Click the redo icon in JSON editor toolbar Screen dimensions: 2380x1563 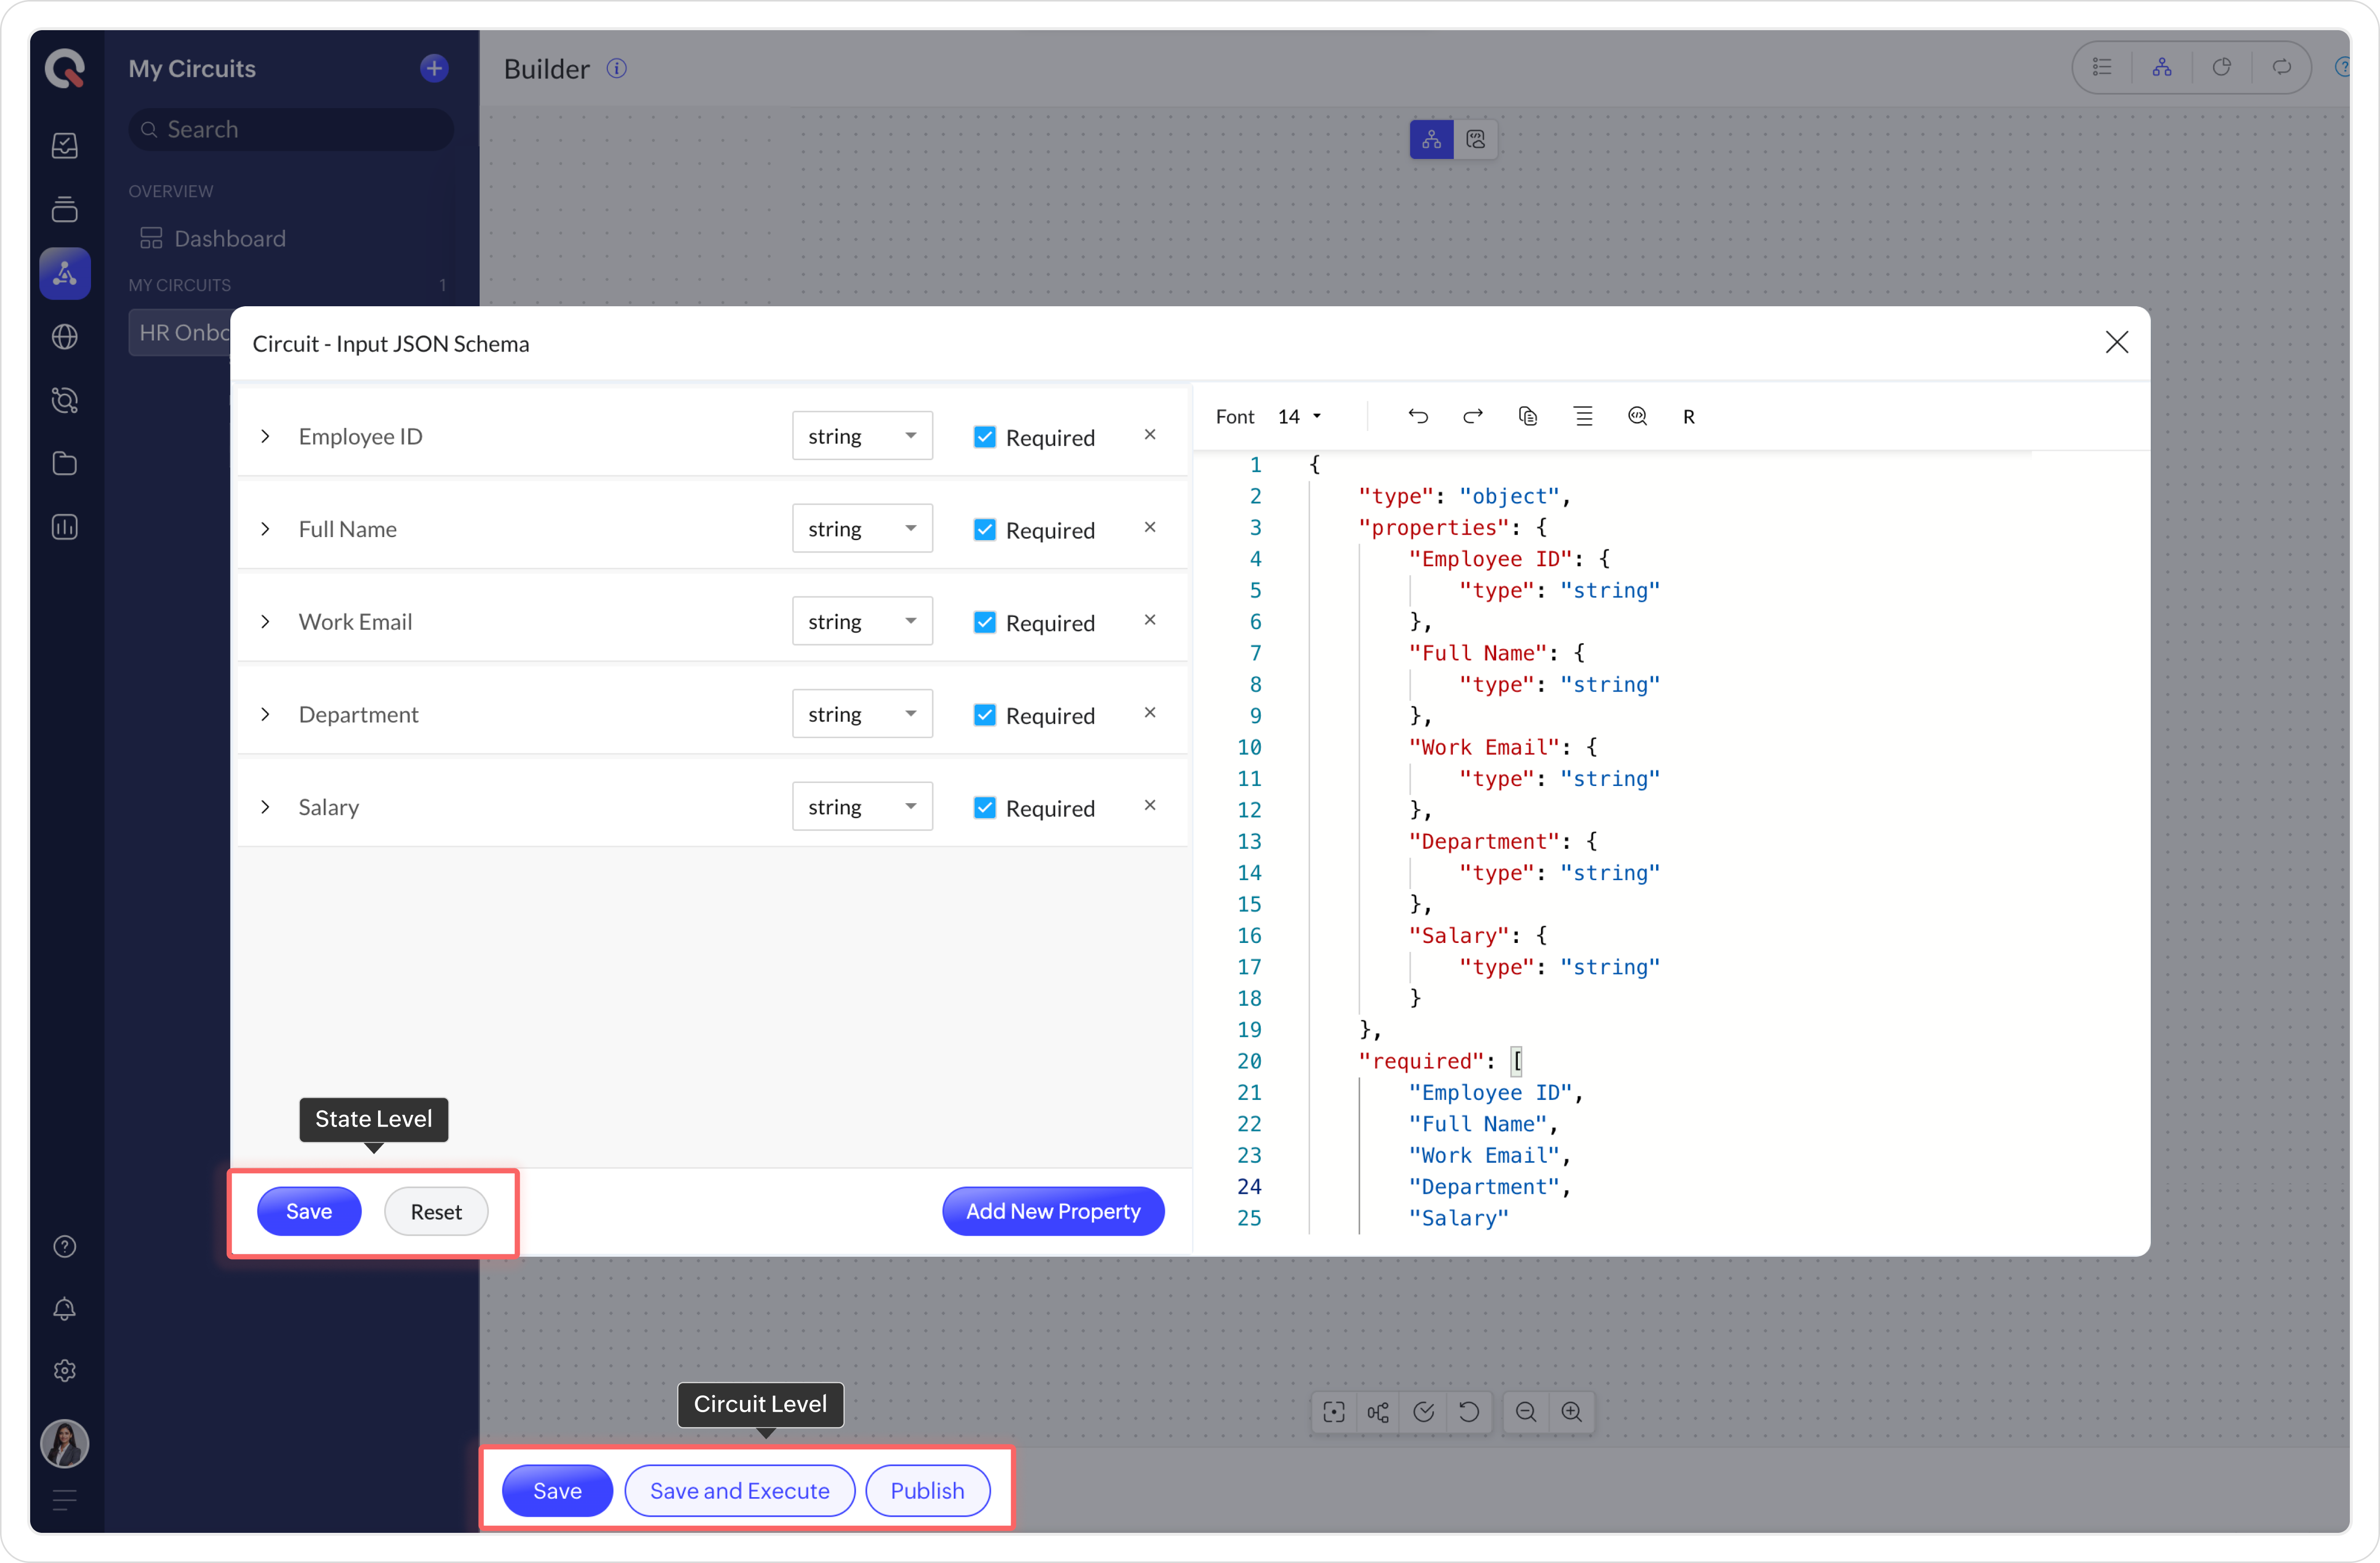pos(1472,416)
